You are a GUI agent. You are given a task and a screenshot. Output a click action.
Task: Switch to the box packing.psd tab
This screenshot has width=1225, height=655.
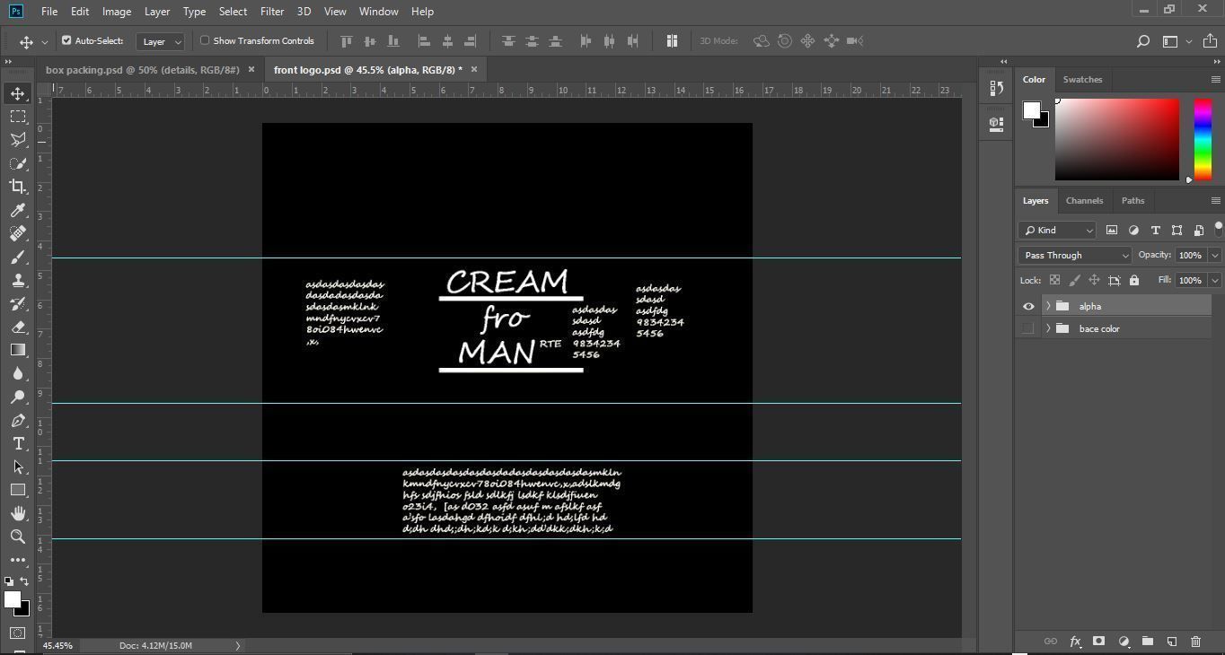pyautogui.click(x=143, y=69)
